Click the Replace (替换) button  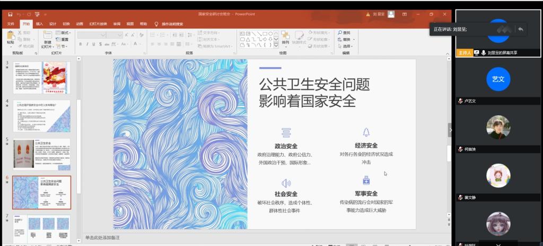(x=345, y=40)
